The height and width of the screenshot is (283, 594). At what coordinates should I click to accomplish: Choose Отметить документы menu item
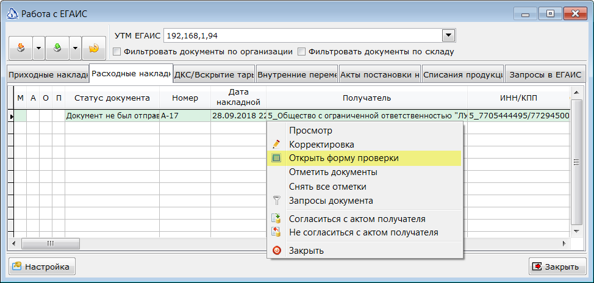point(365,173)
